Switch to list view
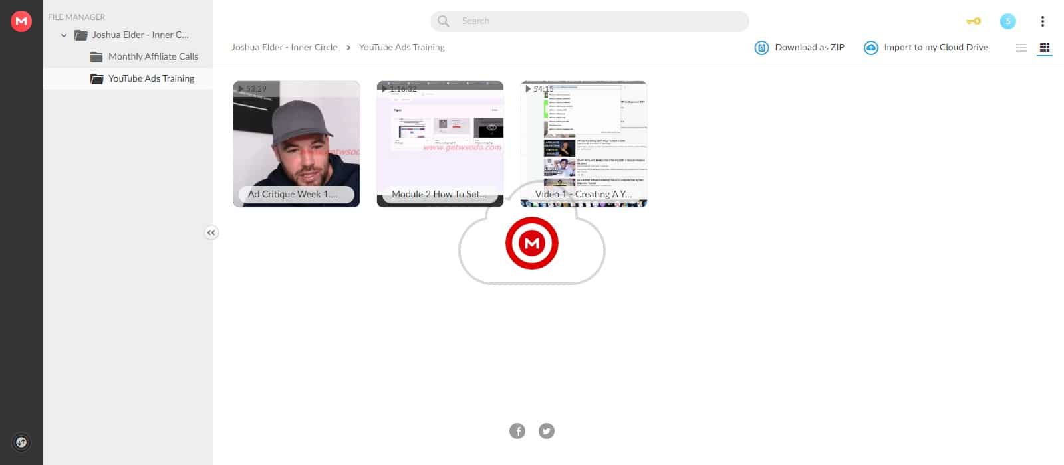The width and height of the screenshot is (1064, 465). click(1021, 48)
